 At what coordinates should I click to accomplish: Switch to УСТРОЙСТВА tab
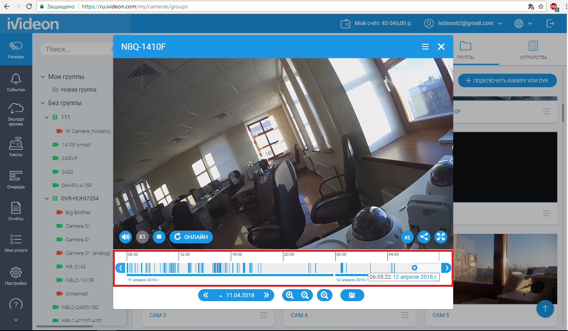533,50
